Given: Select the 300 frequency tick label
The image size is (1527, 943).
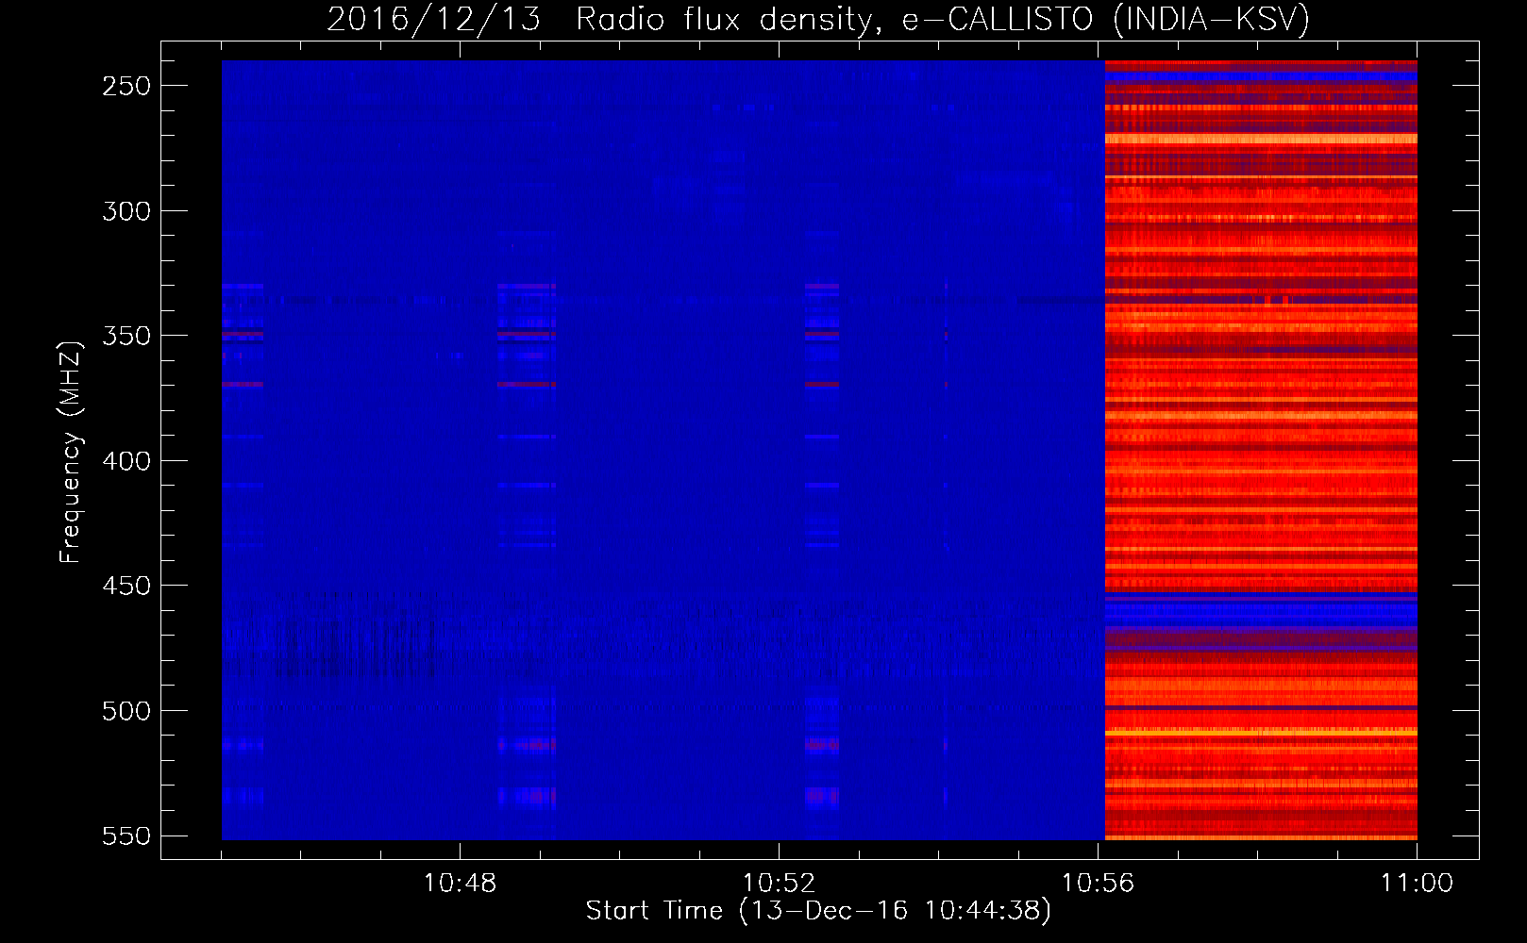Looking at the screenshot, I should (126, 211).
